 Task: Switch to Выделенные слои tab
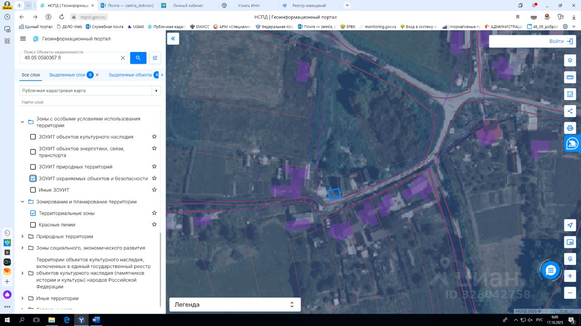67,75
